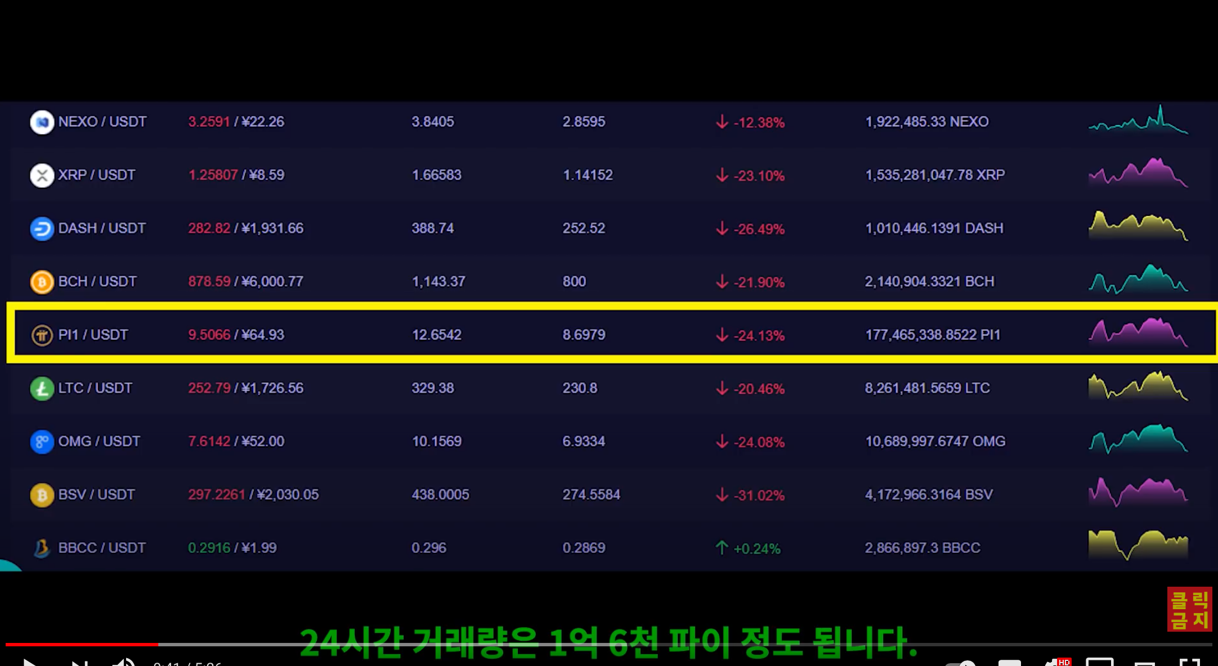
Task: Open the PI1 row sparkline chart
Action: pyautogui.click(x=1138, y=332)
